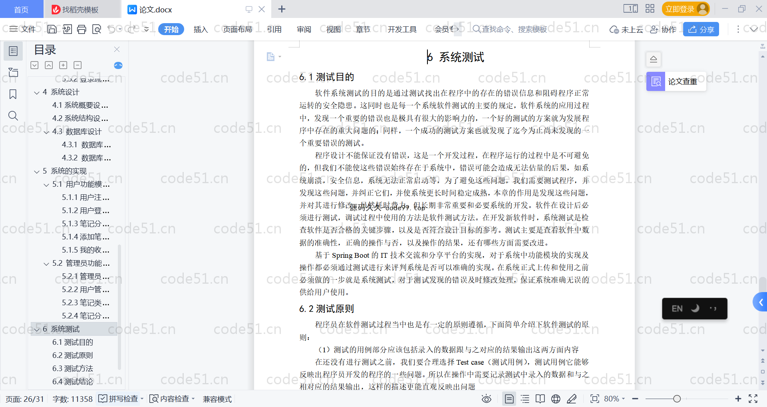Screen dimensions: 767x407
Task: Select the 开发工具 ribbon tab
Action: click(x=402, y=29)
